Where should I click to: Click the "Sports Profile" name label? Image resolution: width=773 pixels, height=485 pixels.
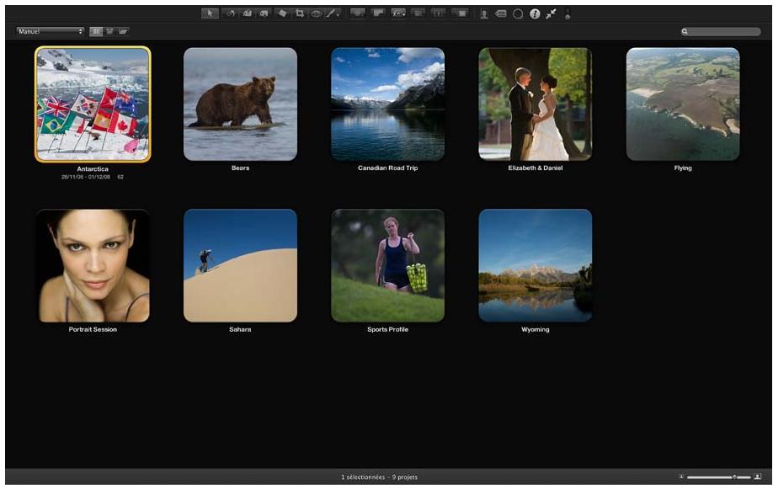point(387,329)
